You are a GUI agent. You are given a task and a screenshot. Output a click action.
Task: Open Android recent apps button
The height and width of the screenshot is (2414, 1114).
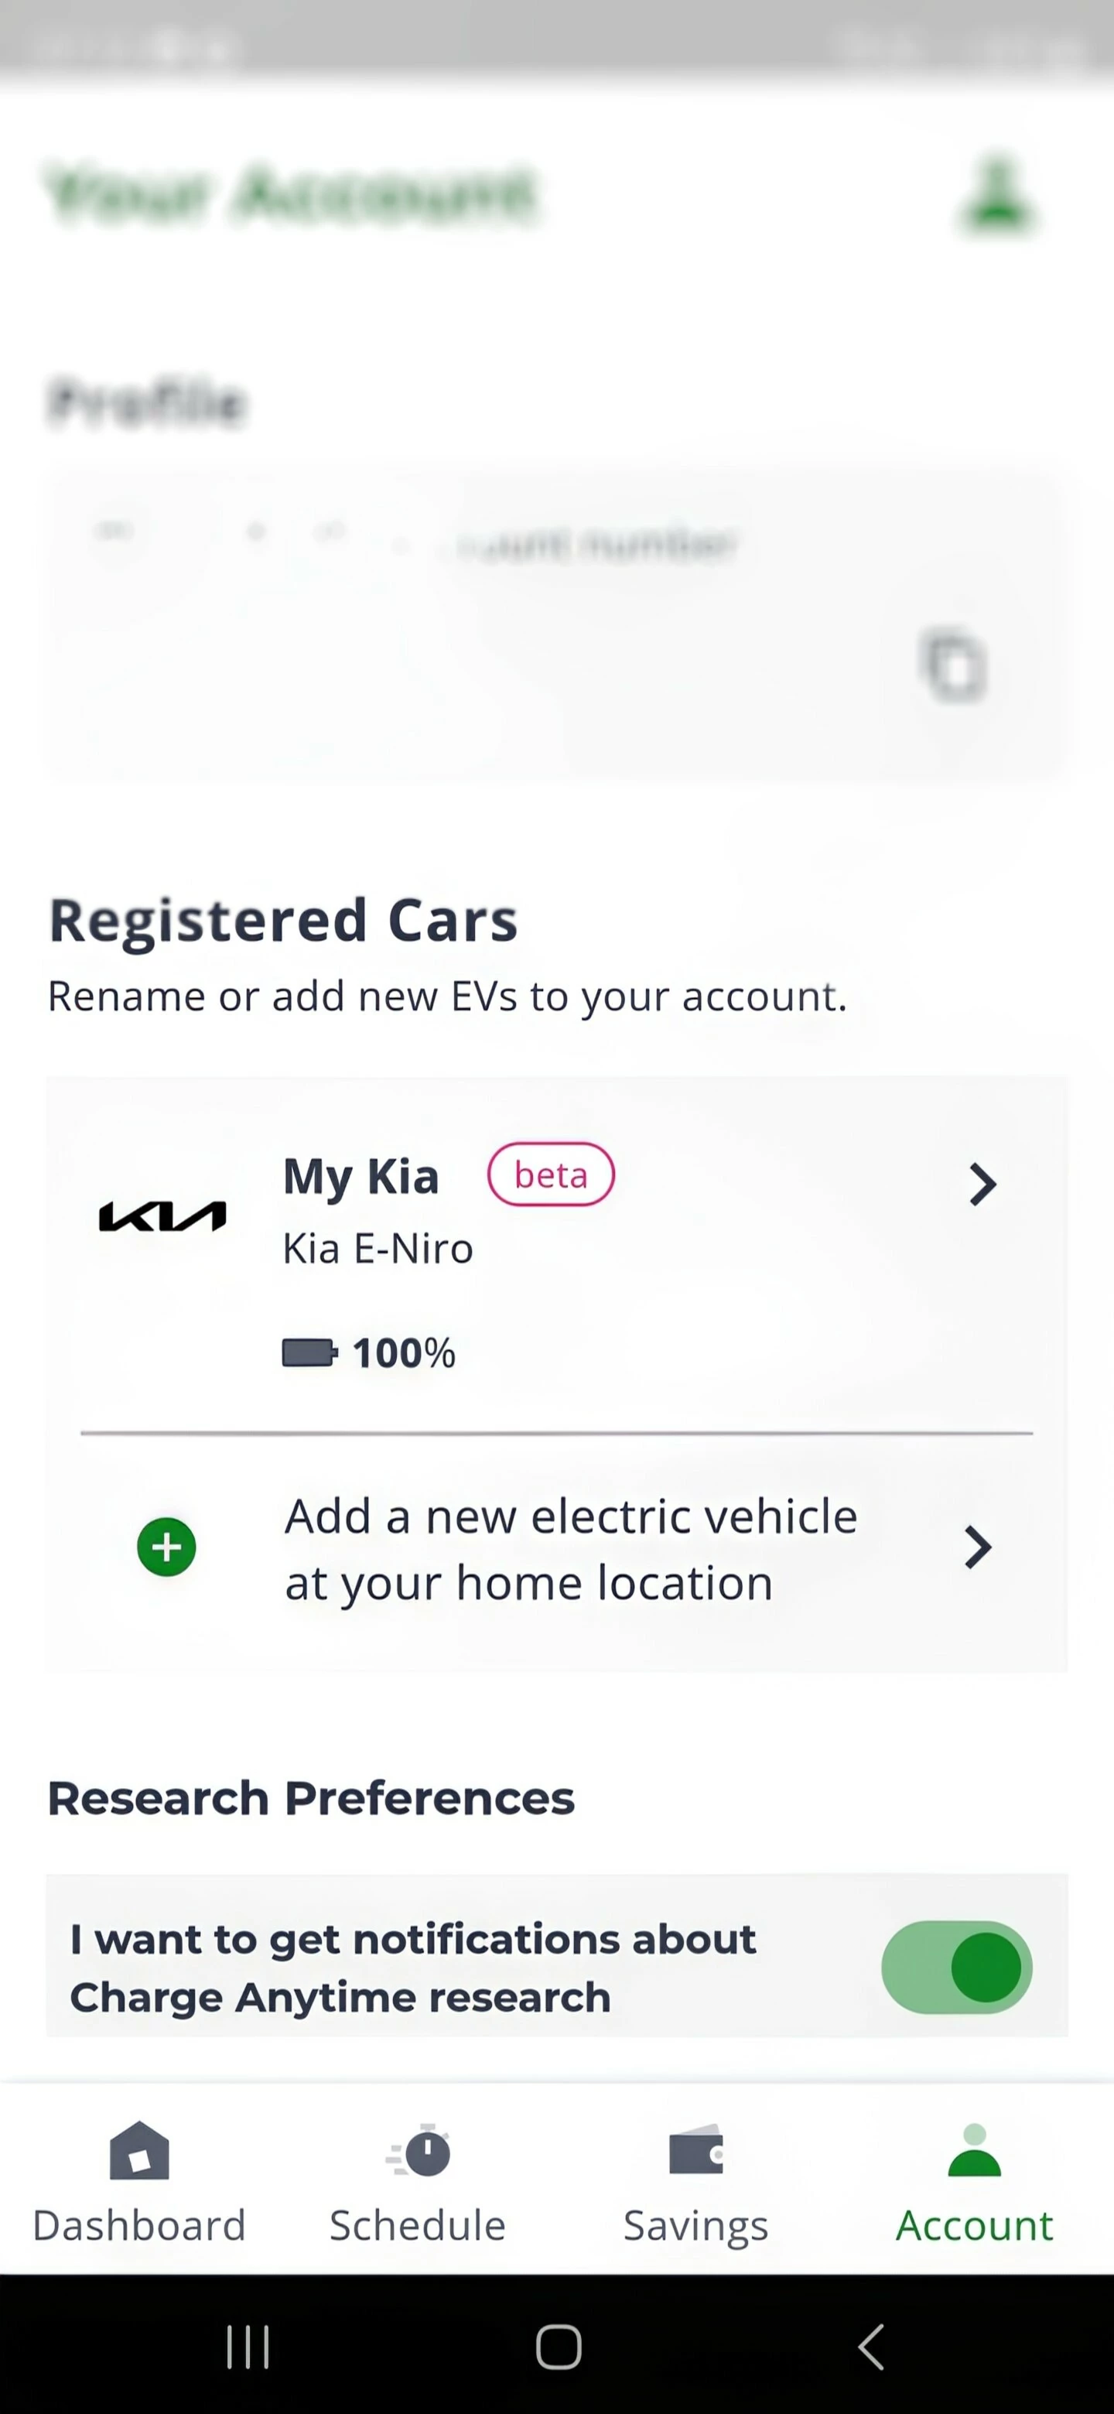(248, 2347)
